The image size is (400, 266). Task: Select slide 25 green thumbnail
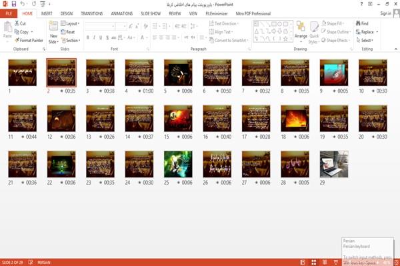pos(178,164)
